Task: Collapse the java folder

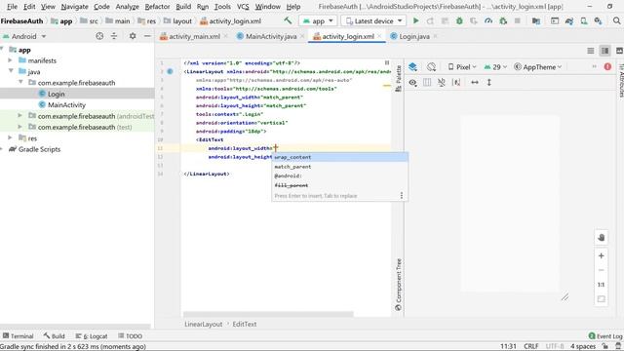Action: [x=11, y=71]
